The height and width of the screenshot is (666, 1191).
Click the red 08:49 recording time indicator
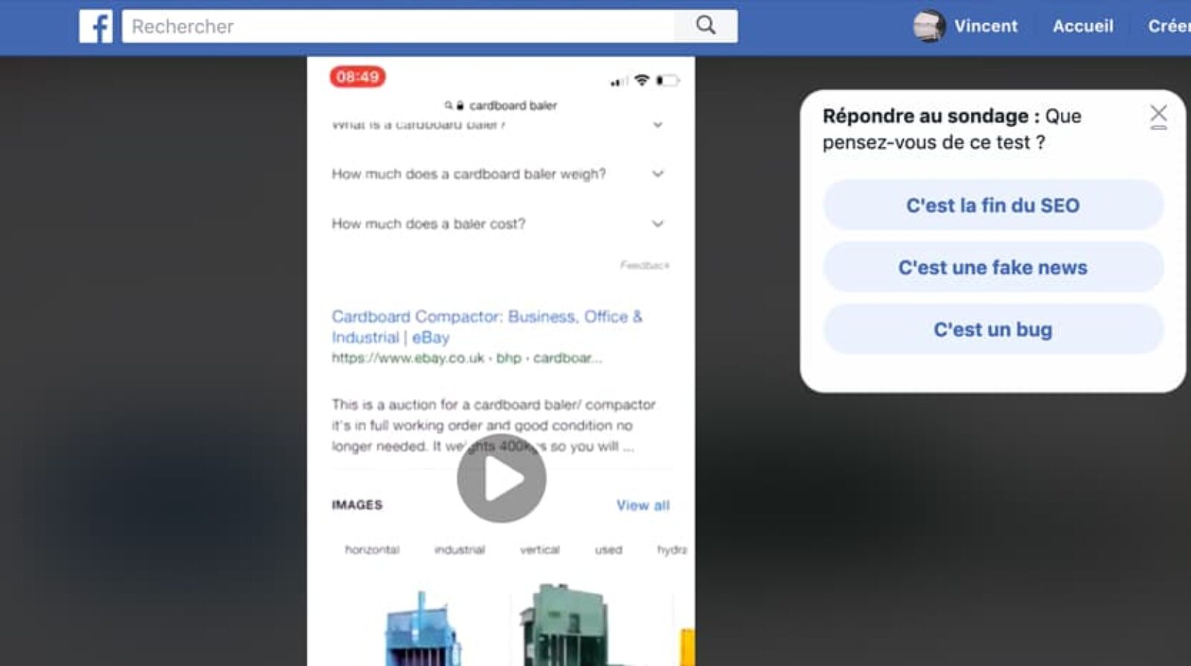(357, 77)
